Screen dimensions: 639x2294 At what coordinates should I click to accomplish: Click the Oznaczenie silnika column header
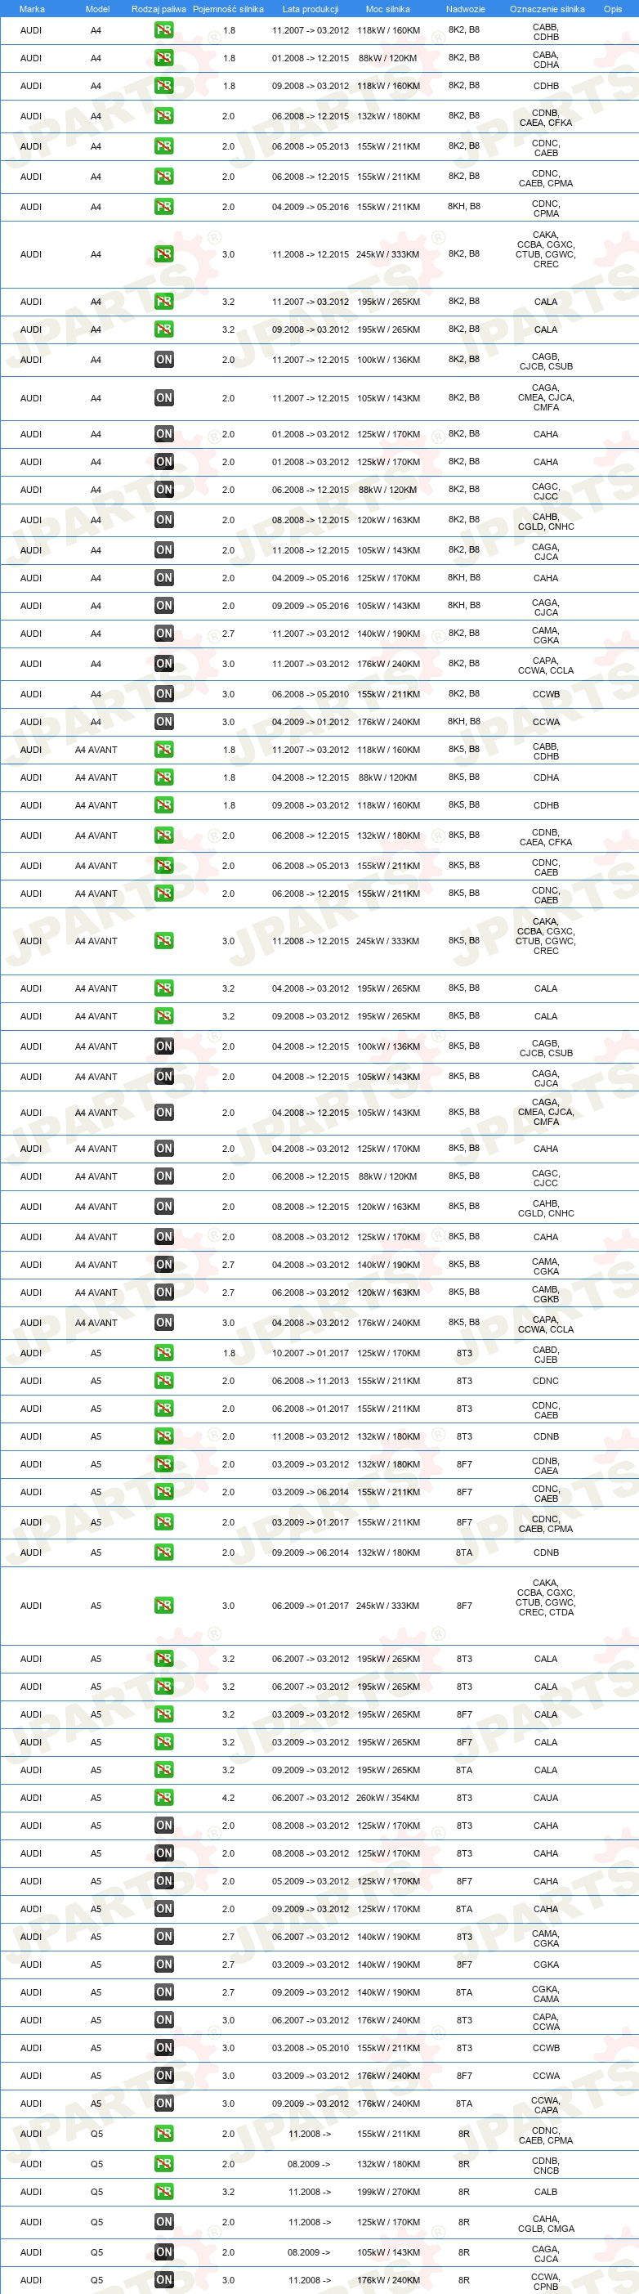(547, 9)
